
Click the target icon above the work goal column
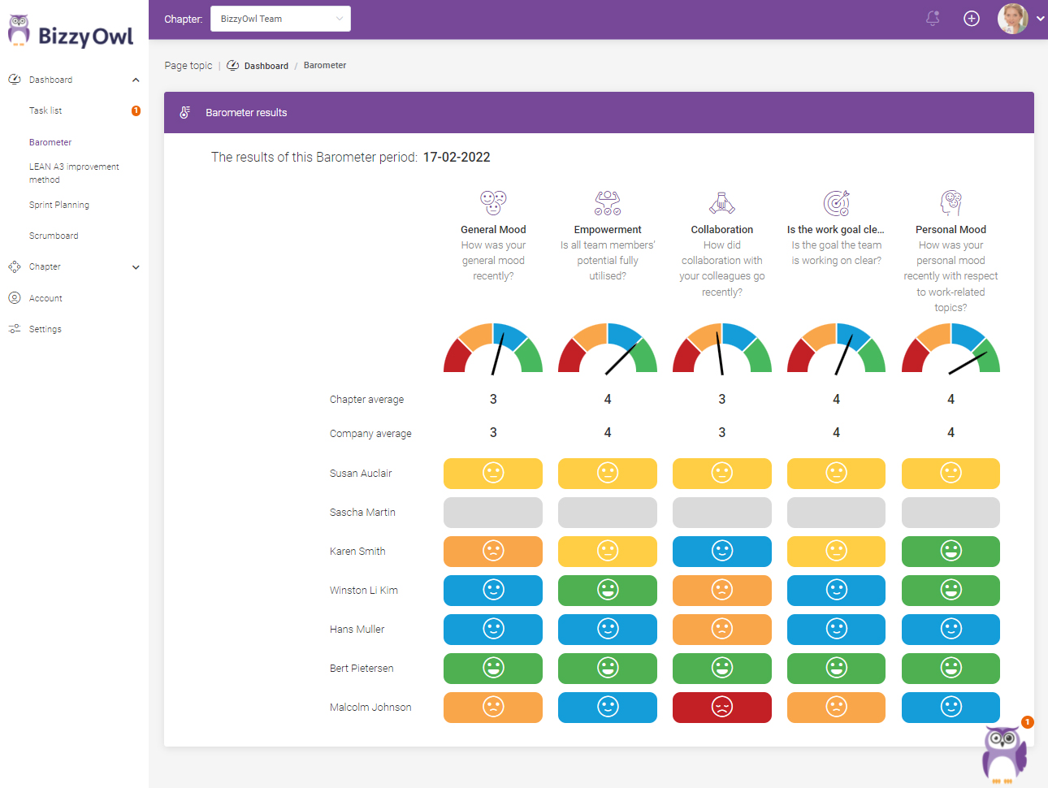click(836, 202)
